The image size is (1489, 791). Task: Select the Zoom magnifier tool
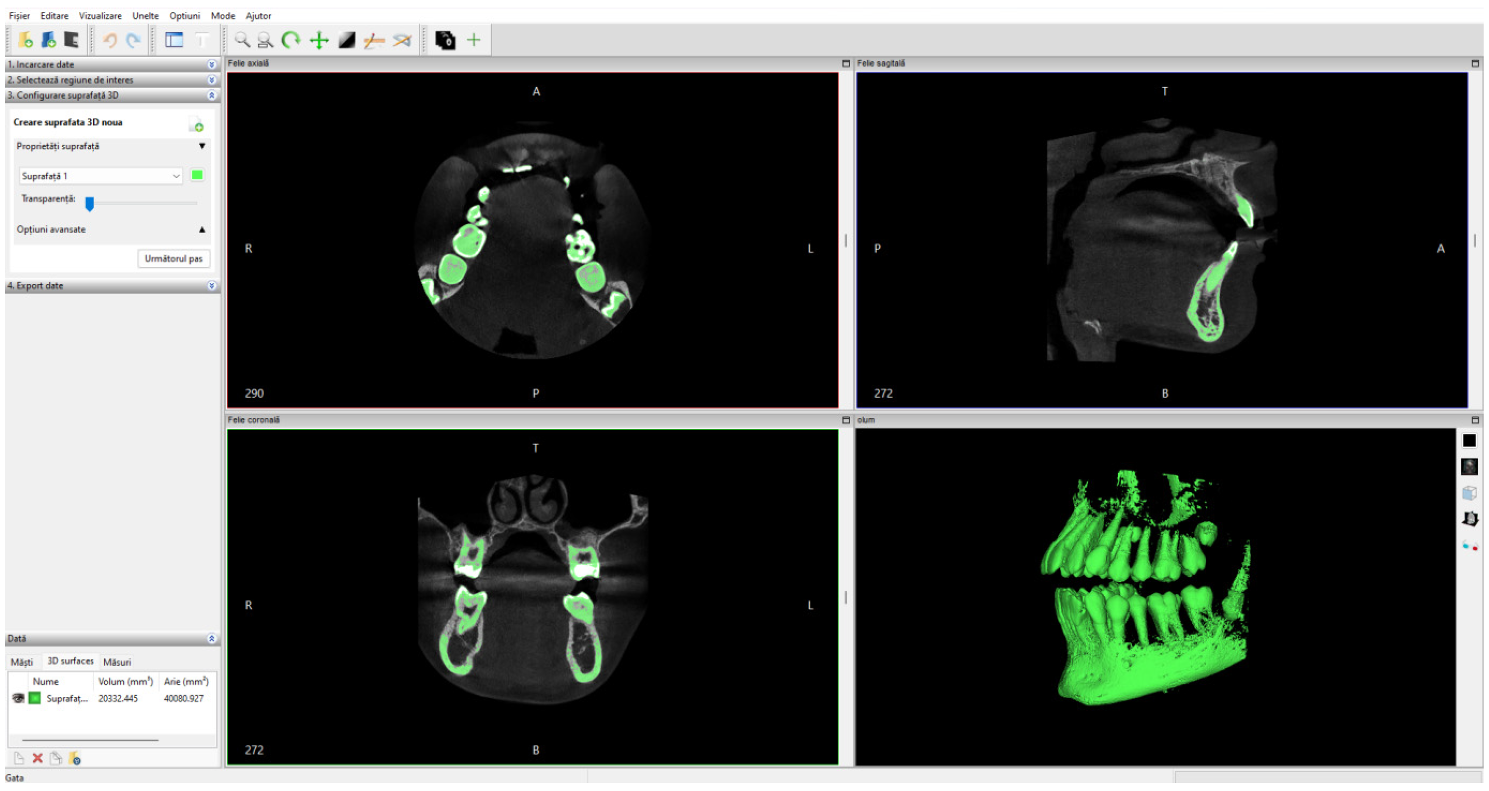point(242,40)
